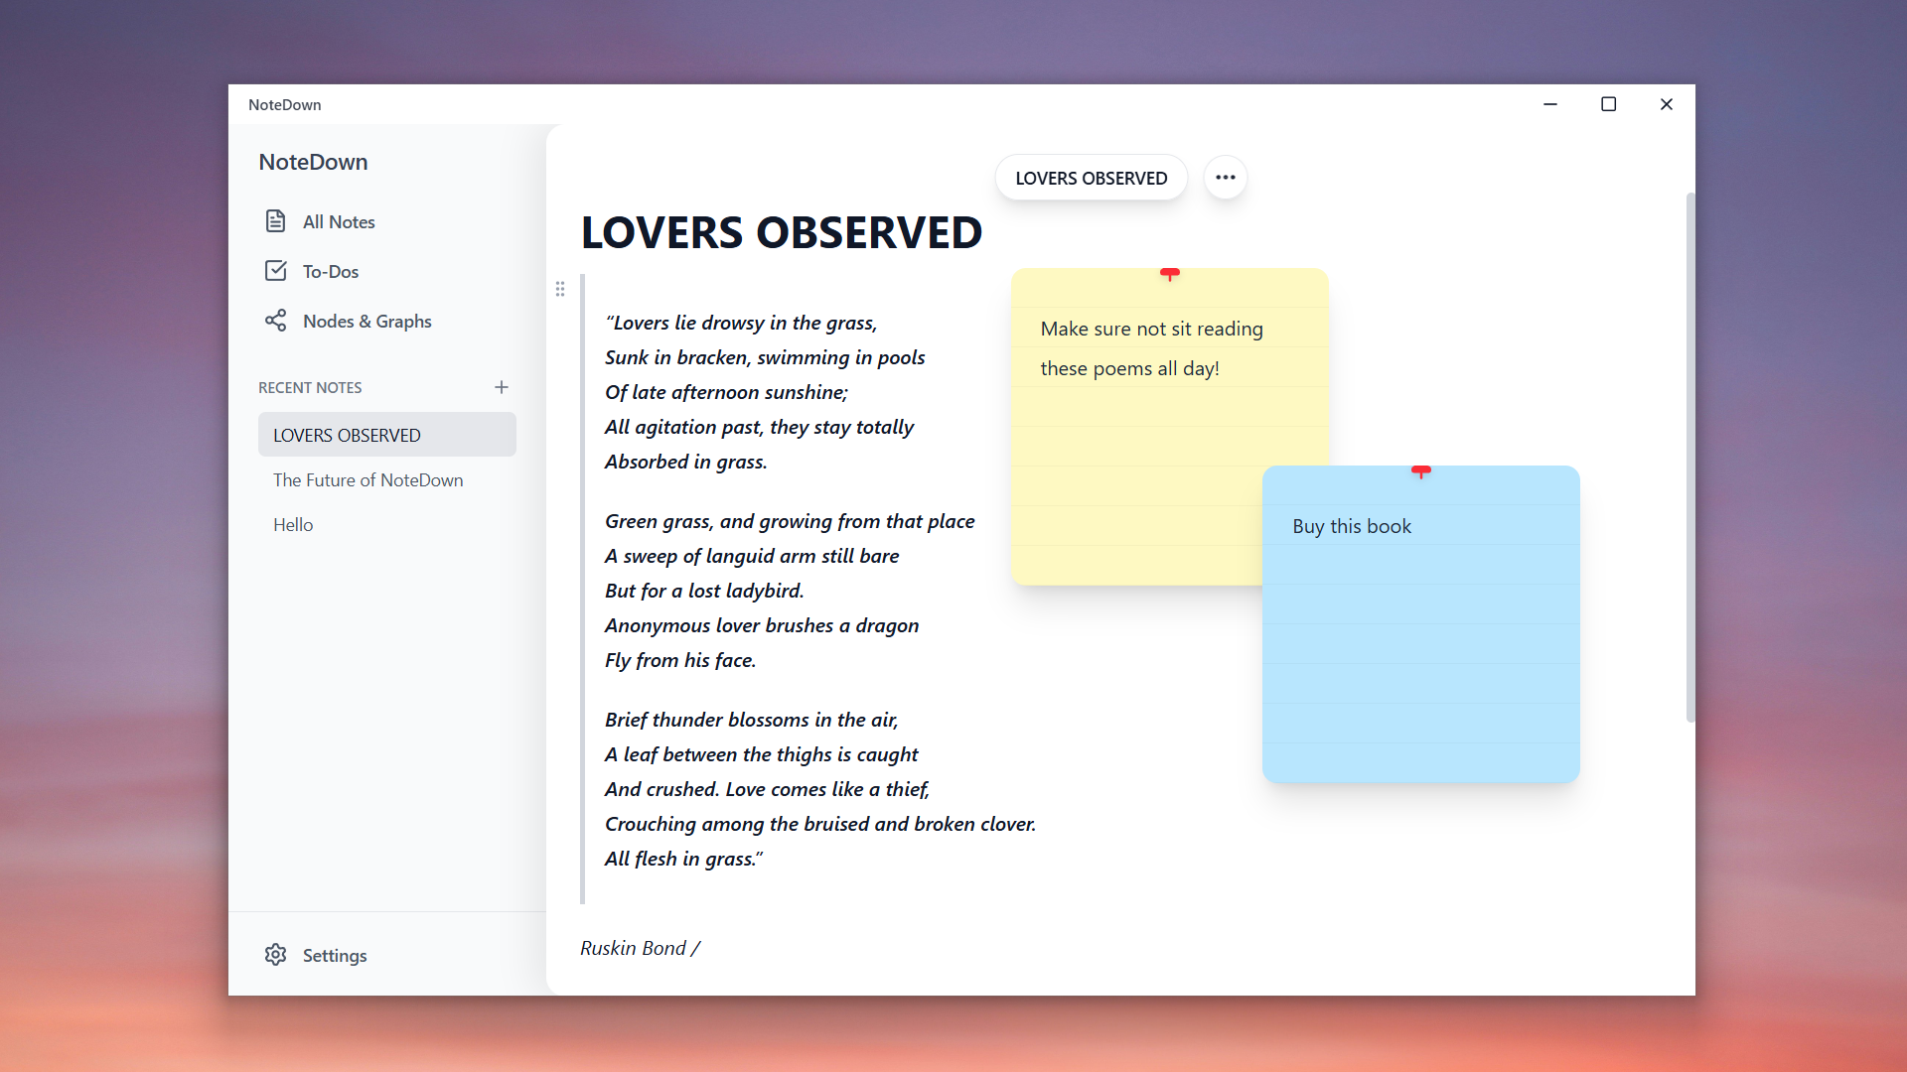Open 'The Future of NoteDown' note
Screen dimensions: 1907x1072
(x=367, y=479)
